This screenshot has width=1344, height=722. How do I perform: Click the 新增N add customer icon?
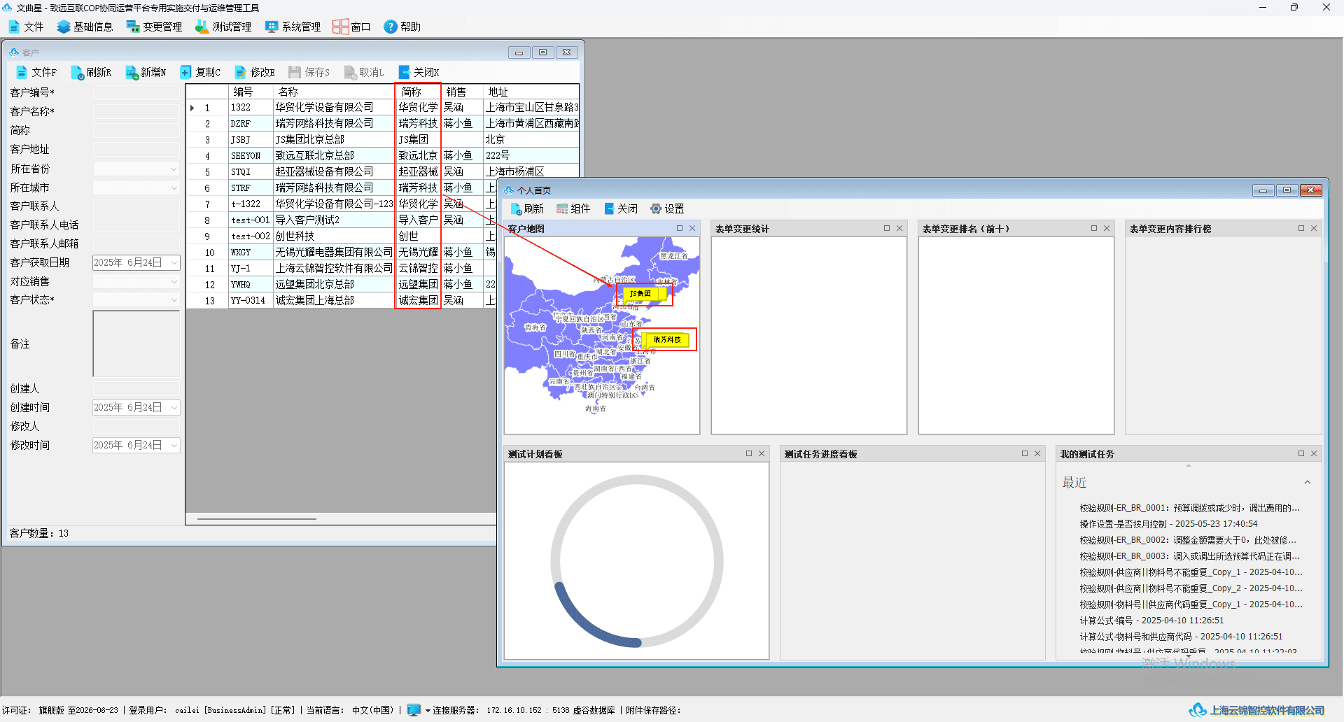tap(132, 72)
